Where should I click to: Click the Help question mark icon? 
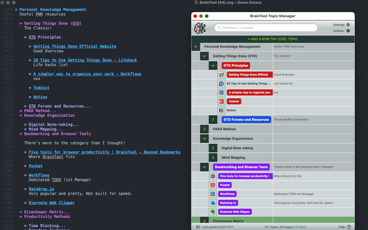tap(349, 227)
